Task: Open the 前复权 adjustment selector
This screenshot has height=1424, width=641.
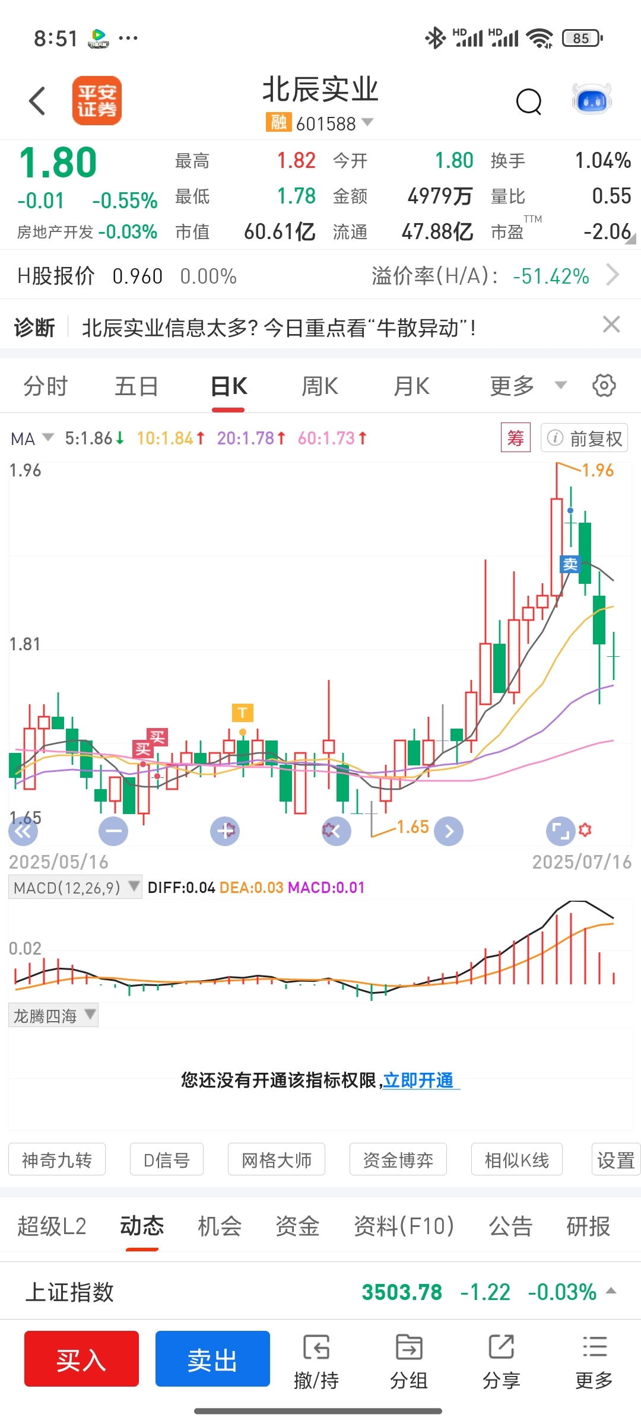Action: [584, 438]
